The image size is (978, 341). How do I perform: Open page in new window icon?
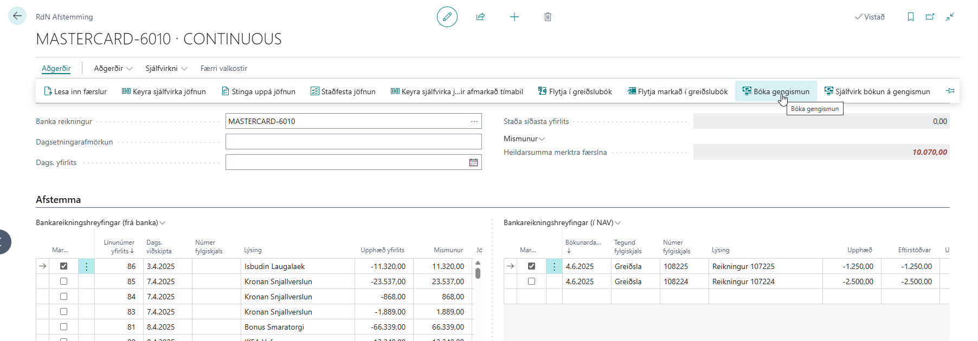pyautogui.click(x=930, y=17)
